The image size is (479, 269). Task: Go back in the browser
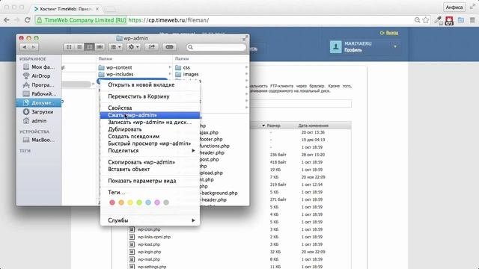(x=7, y=20)
